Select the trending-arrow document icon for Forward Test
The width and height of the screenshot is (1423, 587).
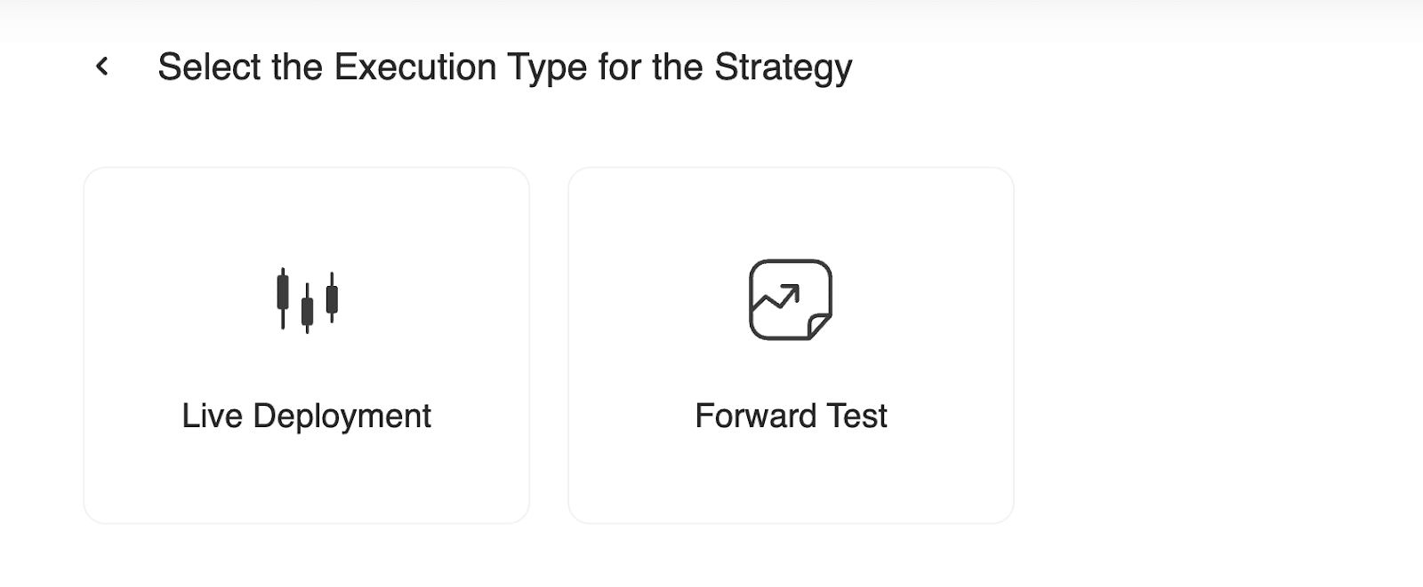791,299
